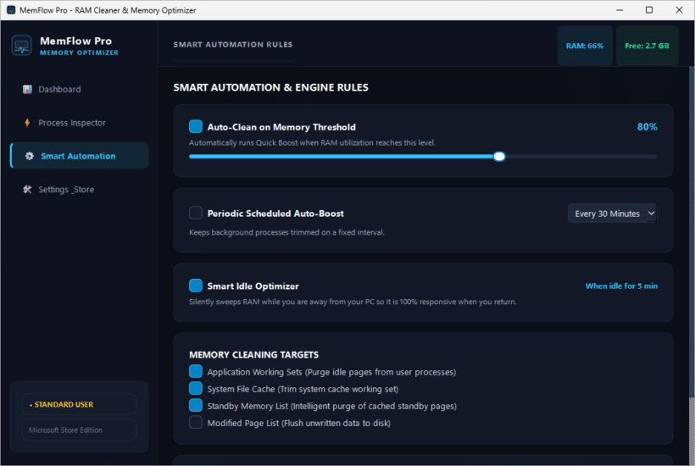
Task: Click the Silently sweeps RAM description text
Action: 353,302
